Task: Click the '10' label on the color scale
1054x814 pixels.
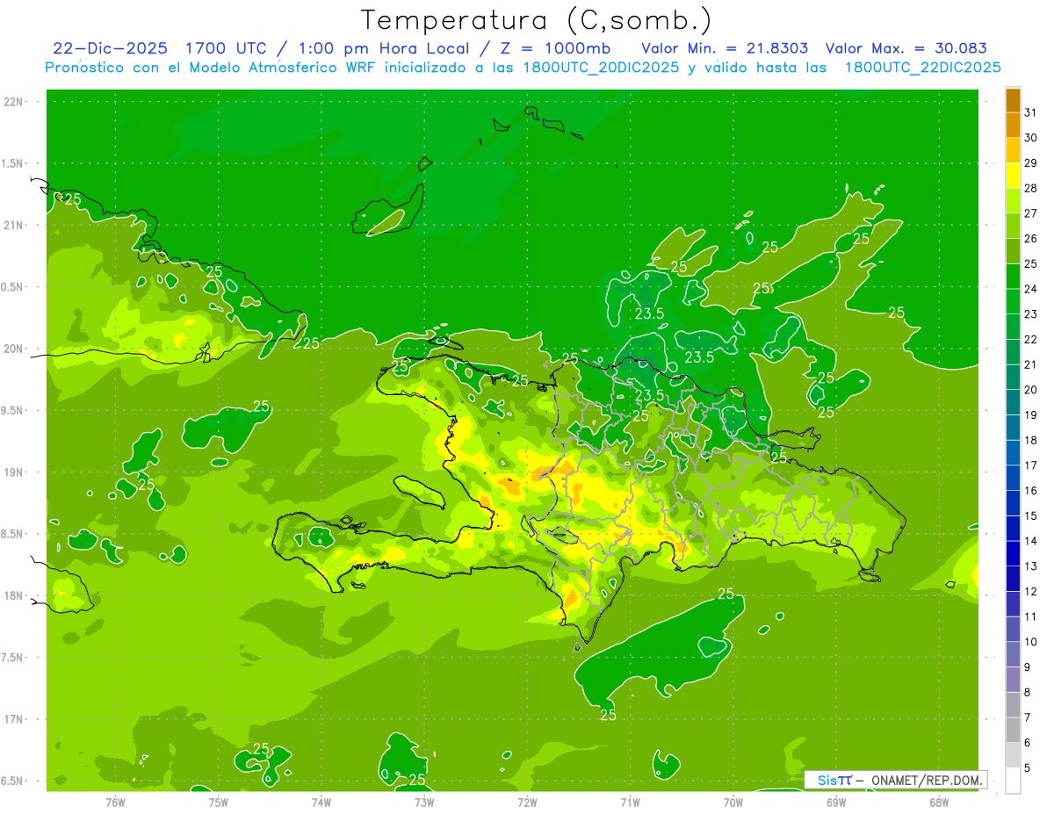Action: click(x=1031, y=642)
